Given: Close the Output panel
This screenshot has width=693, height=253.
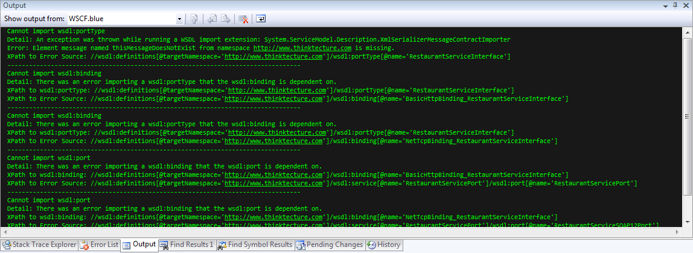Looking at the screenshot, I should tap(685, 5).
